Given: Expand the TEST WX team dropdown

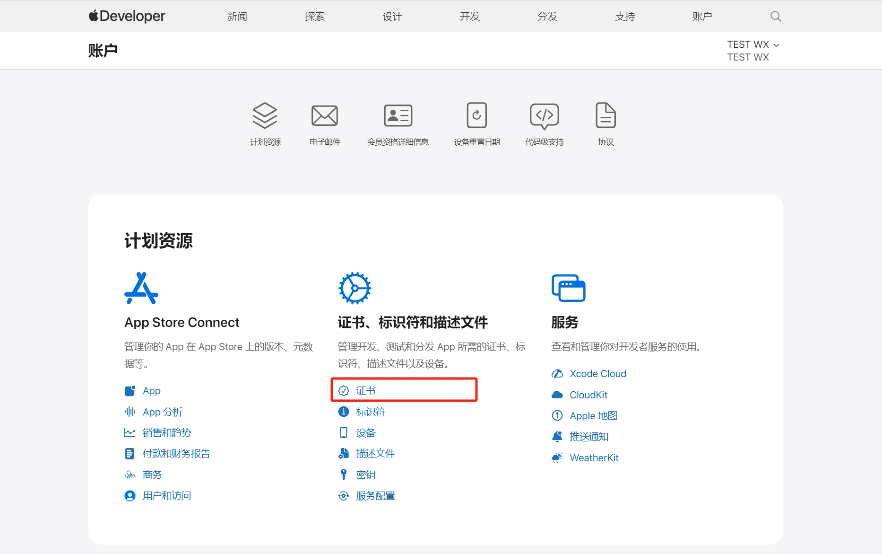Looking at the screenshot, I should pos(753,44).
